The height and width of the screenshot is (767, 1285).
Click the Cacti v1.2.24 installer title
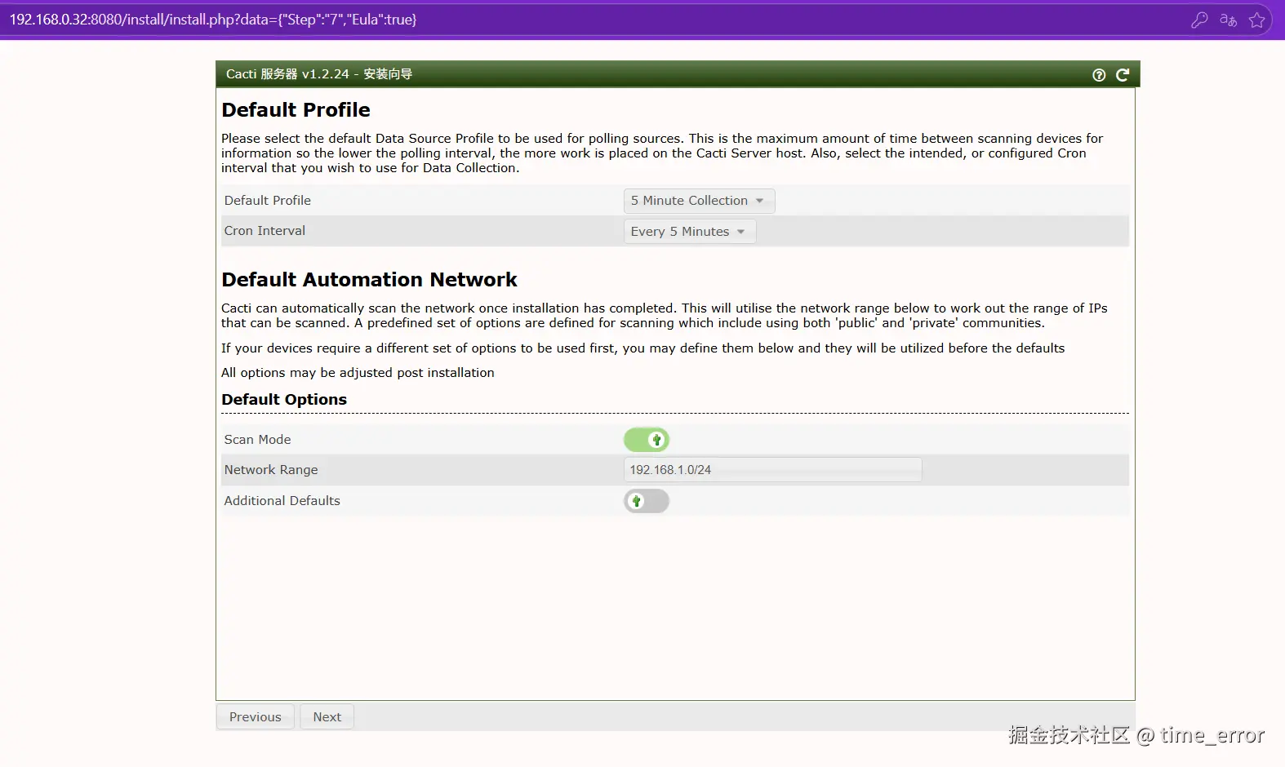pos(319,74)
